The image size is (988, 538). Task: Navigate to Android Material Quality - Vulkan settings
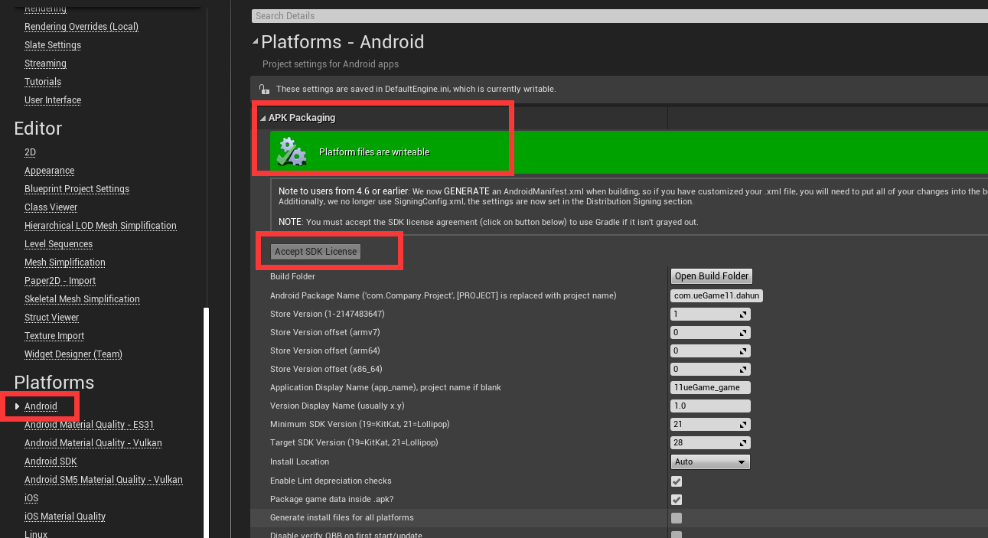coord(93,442)
